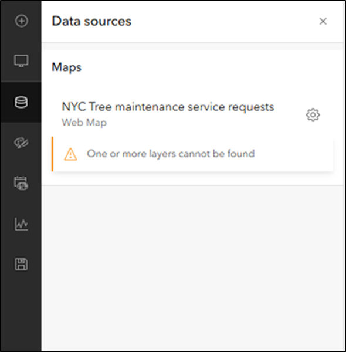The width and height of the screenshot is (346, 352).
Task: Open the line chart icon in sidebar
Action: [21, 224]
